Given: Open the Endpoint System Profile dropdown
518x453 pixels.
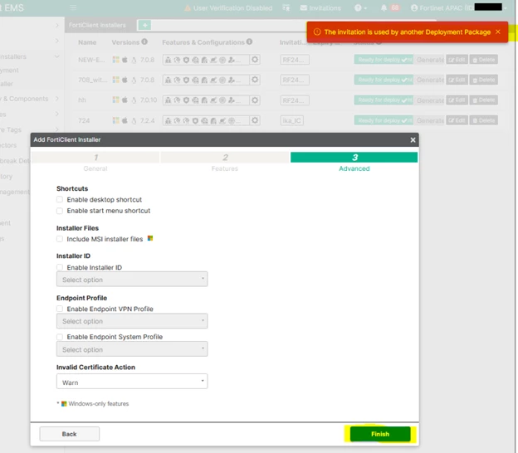Looking at the screenshot, I should (132, 349).
